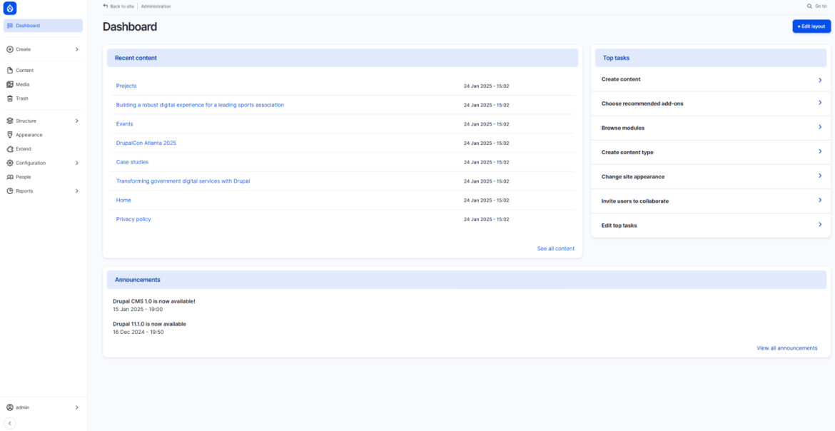Open Building a robust digital experience article
Image resolution: width=835 pixels, height=431 pixels.
(x=200, y=105)
